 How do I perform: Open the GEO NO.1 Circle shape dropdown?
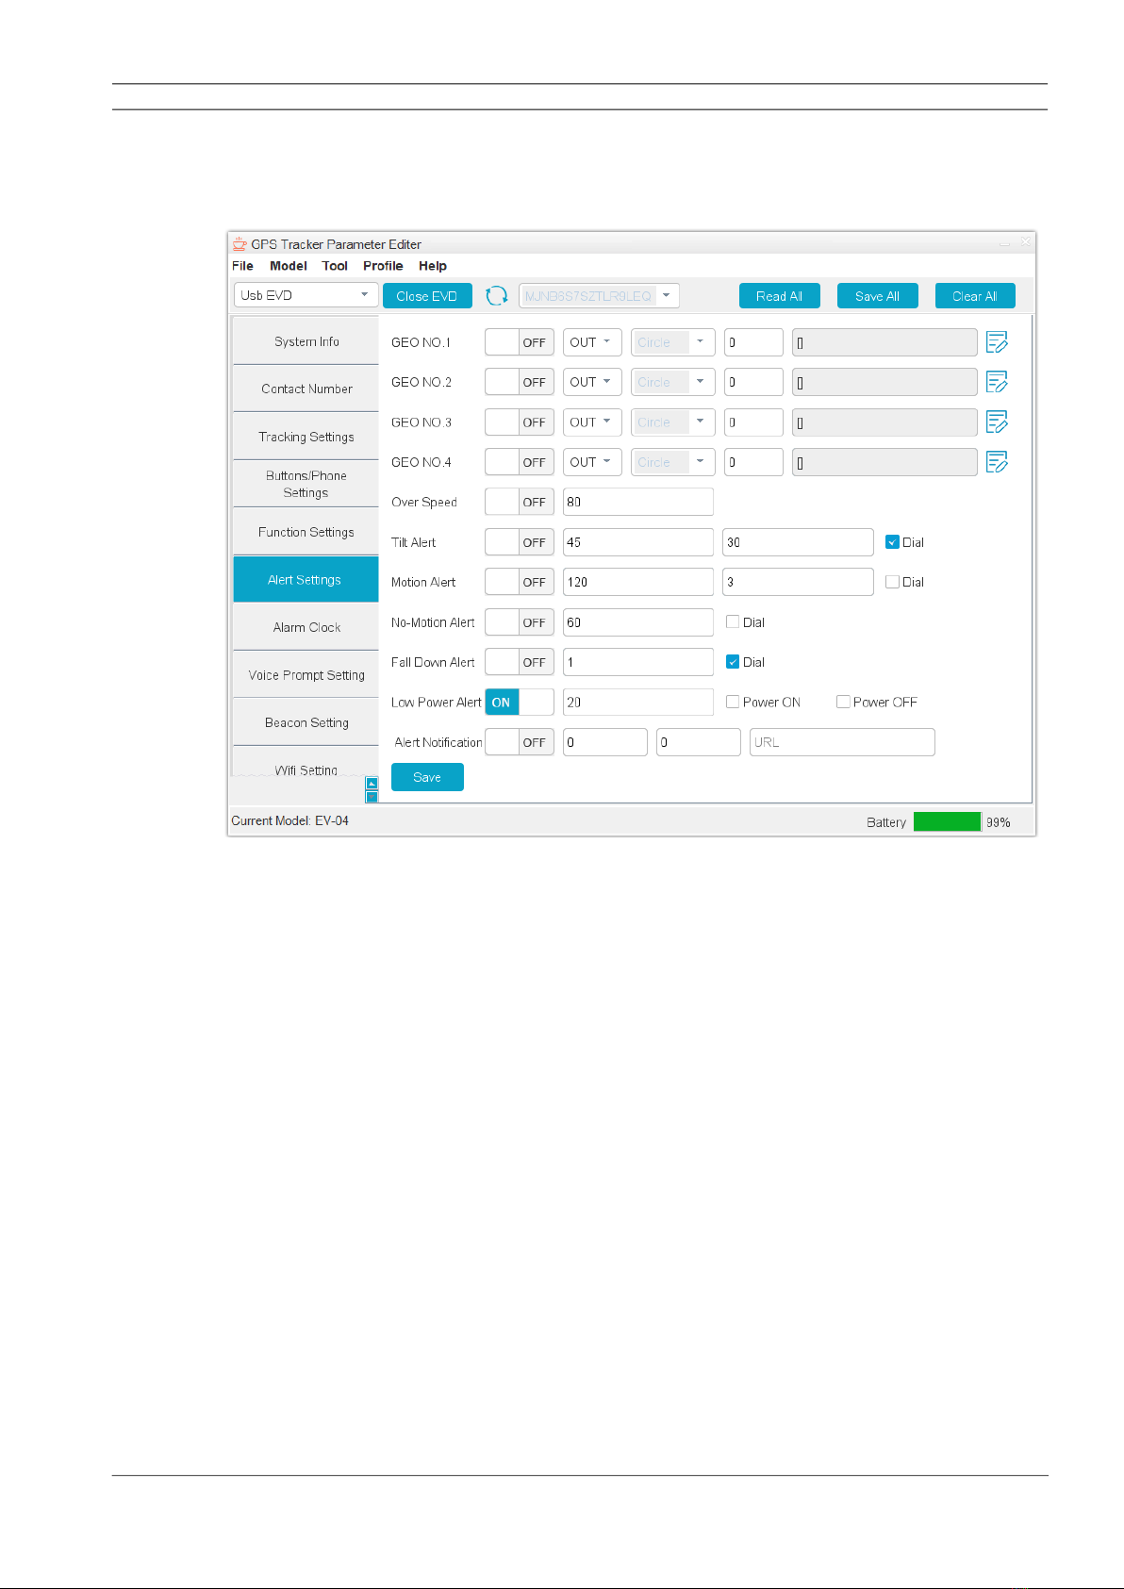coord(673,342)
